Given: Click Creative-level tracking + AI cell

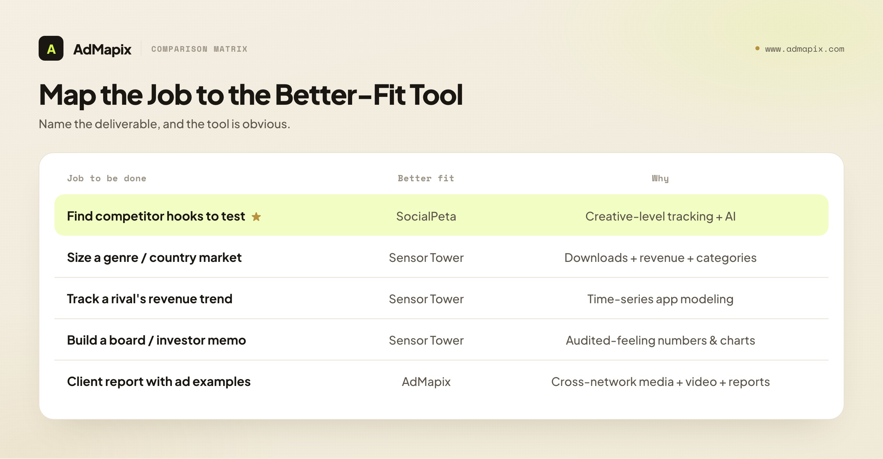Looking at the screenshot, I should tap(661, 216).
